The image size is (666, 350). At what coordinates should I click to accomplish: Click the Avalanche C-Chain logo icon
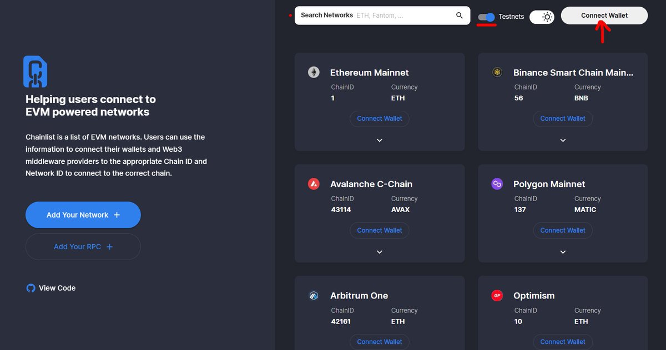click(x=314, y=184)
